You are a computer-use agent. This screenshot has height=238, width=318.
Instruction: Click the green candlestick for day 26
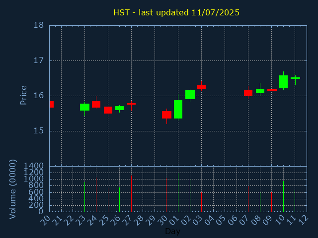tap(119, 108)
